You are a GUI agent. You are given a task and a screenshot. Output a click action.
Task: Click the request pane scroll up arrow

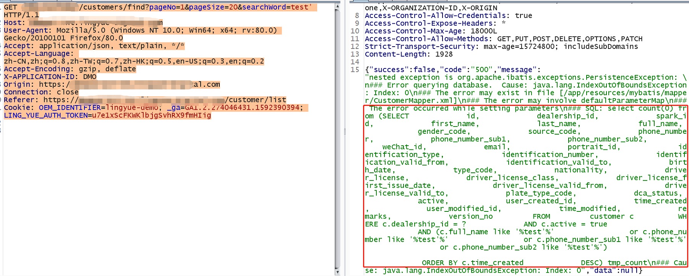pos(337,6)
